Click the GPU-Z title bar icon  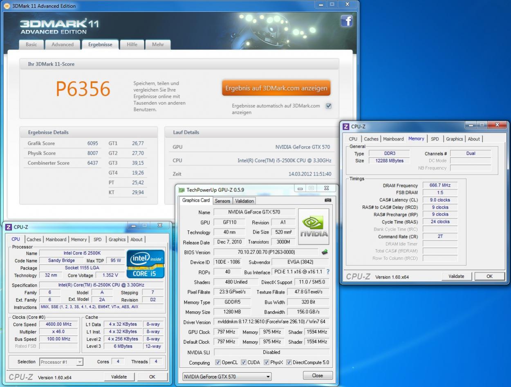point(182,189)
